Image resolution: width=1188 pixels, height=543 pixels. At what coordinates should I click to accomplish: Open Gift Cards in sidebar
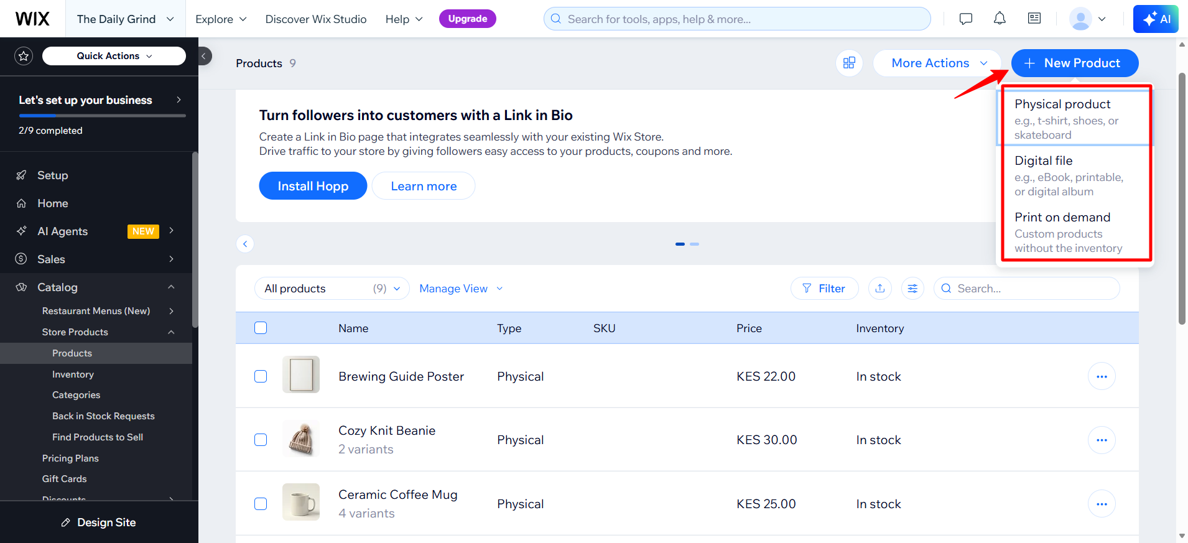tap(64, 478)
